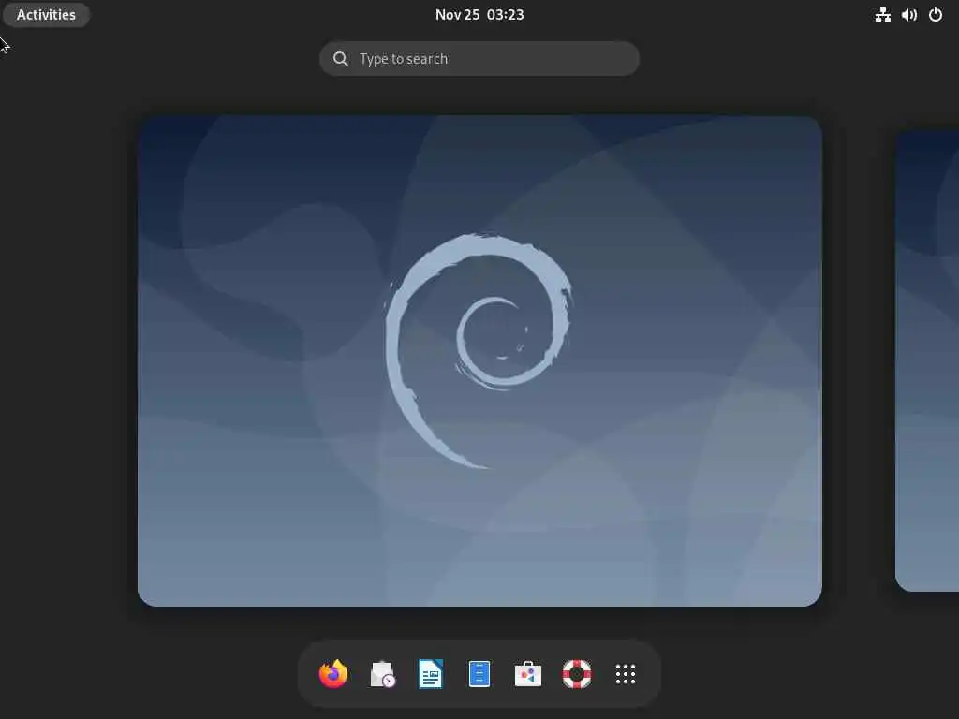Open the clock showing Nov 25 03:23

479,15
